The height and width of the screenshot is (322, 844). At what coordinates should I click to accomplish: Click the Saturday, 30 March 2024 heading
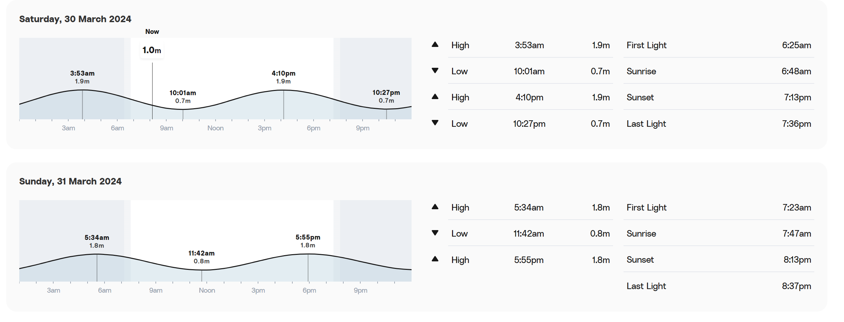coord(75,19)
